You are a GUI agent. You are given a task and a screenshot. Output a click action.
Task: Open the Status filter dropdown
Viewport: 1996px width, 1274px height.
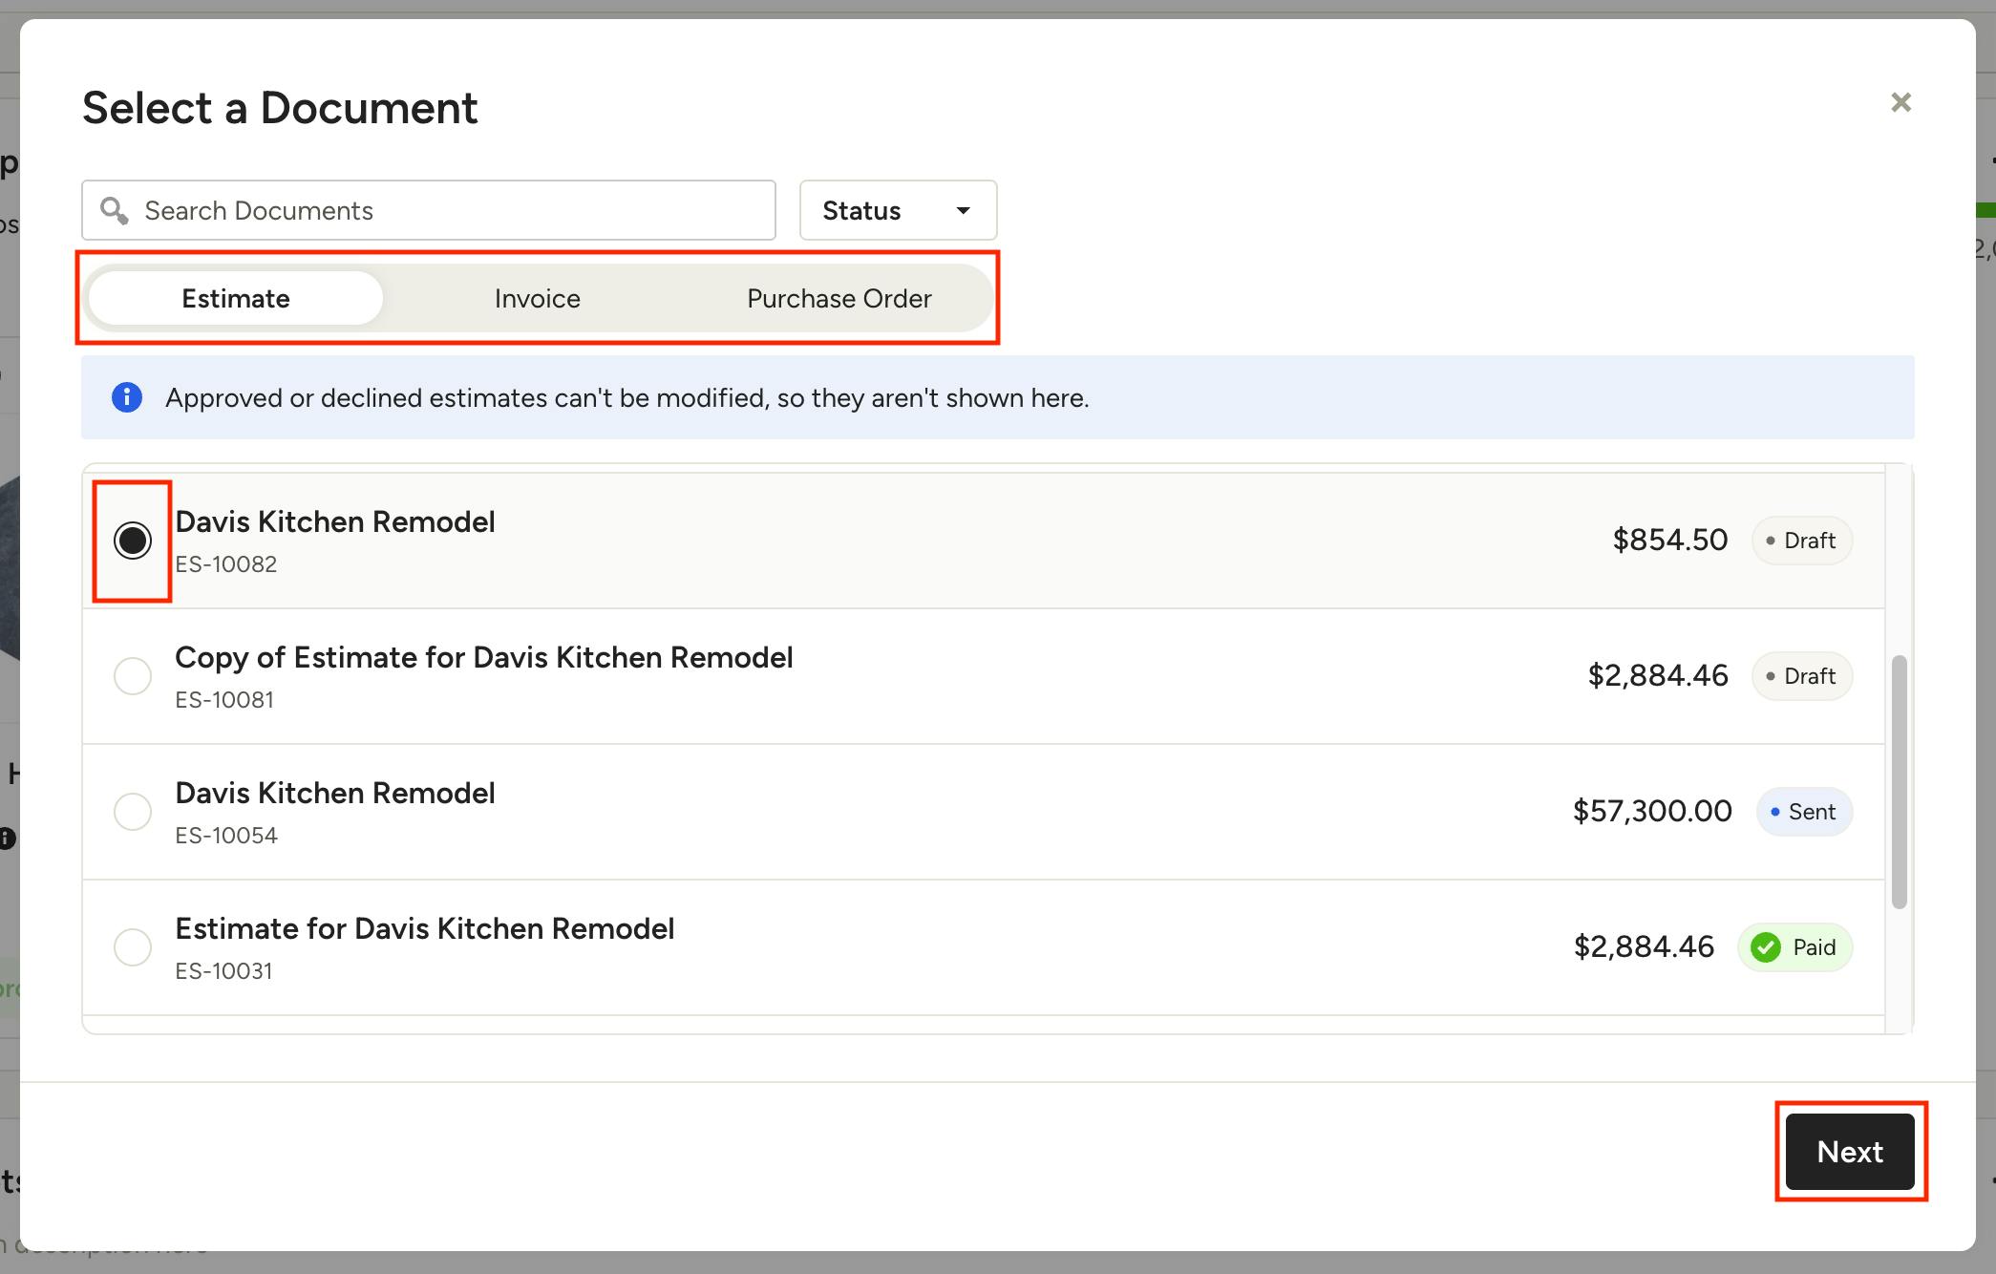click(x=898, y=210)
